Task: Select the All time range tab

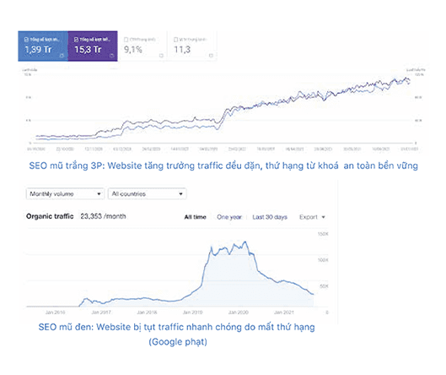Action: tap(195, 217)
